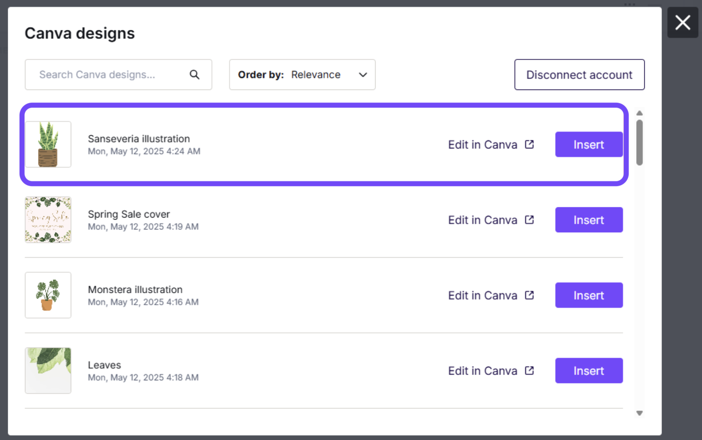This screenshot has height=440, width=702.
Task: Insert the Sanseveria illustration design
Action: click(589, 144)
